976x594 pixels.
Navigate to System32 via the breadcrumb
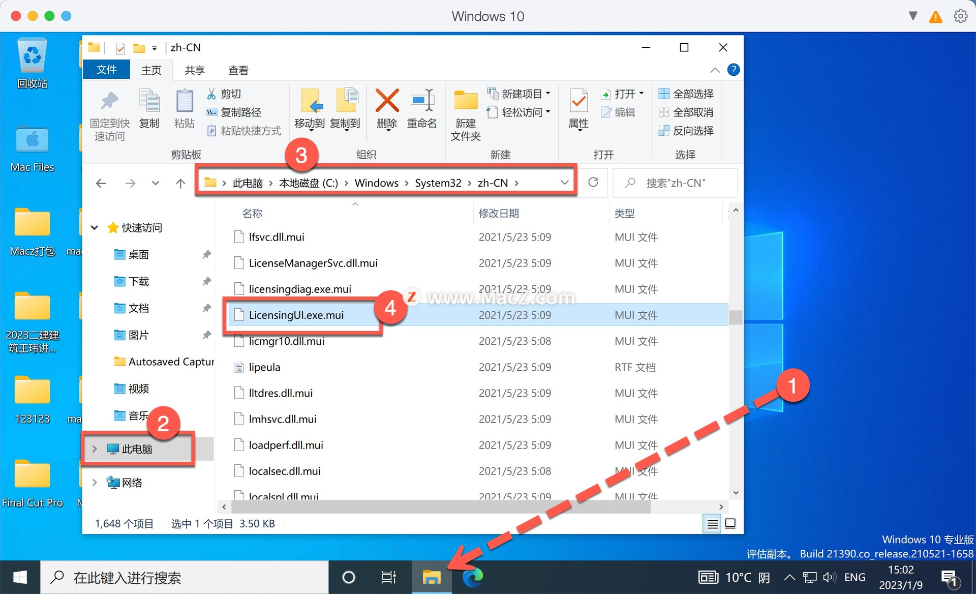tap(438, 183)
